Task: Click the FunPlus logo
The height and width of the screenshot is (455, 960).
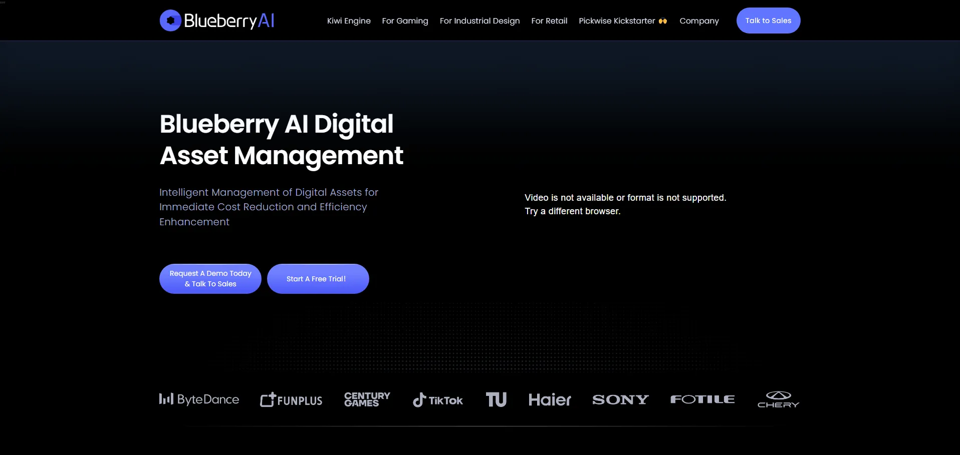Action: [291, 400]
